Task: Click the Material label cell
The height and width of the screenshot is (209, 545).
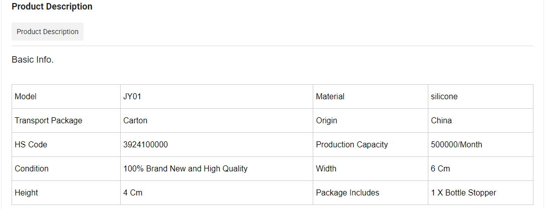Action: click(371, 96)
